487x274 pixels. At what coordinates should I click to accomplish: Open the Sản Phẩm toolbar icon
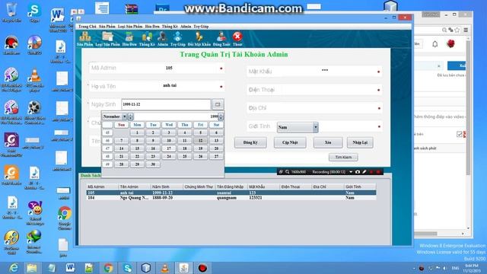[x=84, y=39]
